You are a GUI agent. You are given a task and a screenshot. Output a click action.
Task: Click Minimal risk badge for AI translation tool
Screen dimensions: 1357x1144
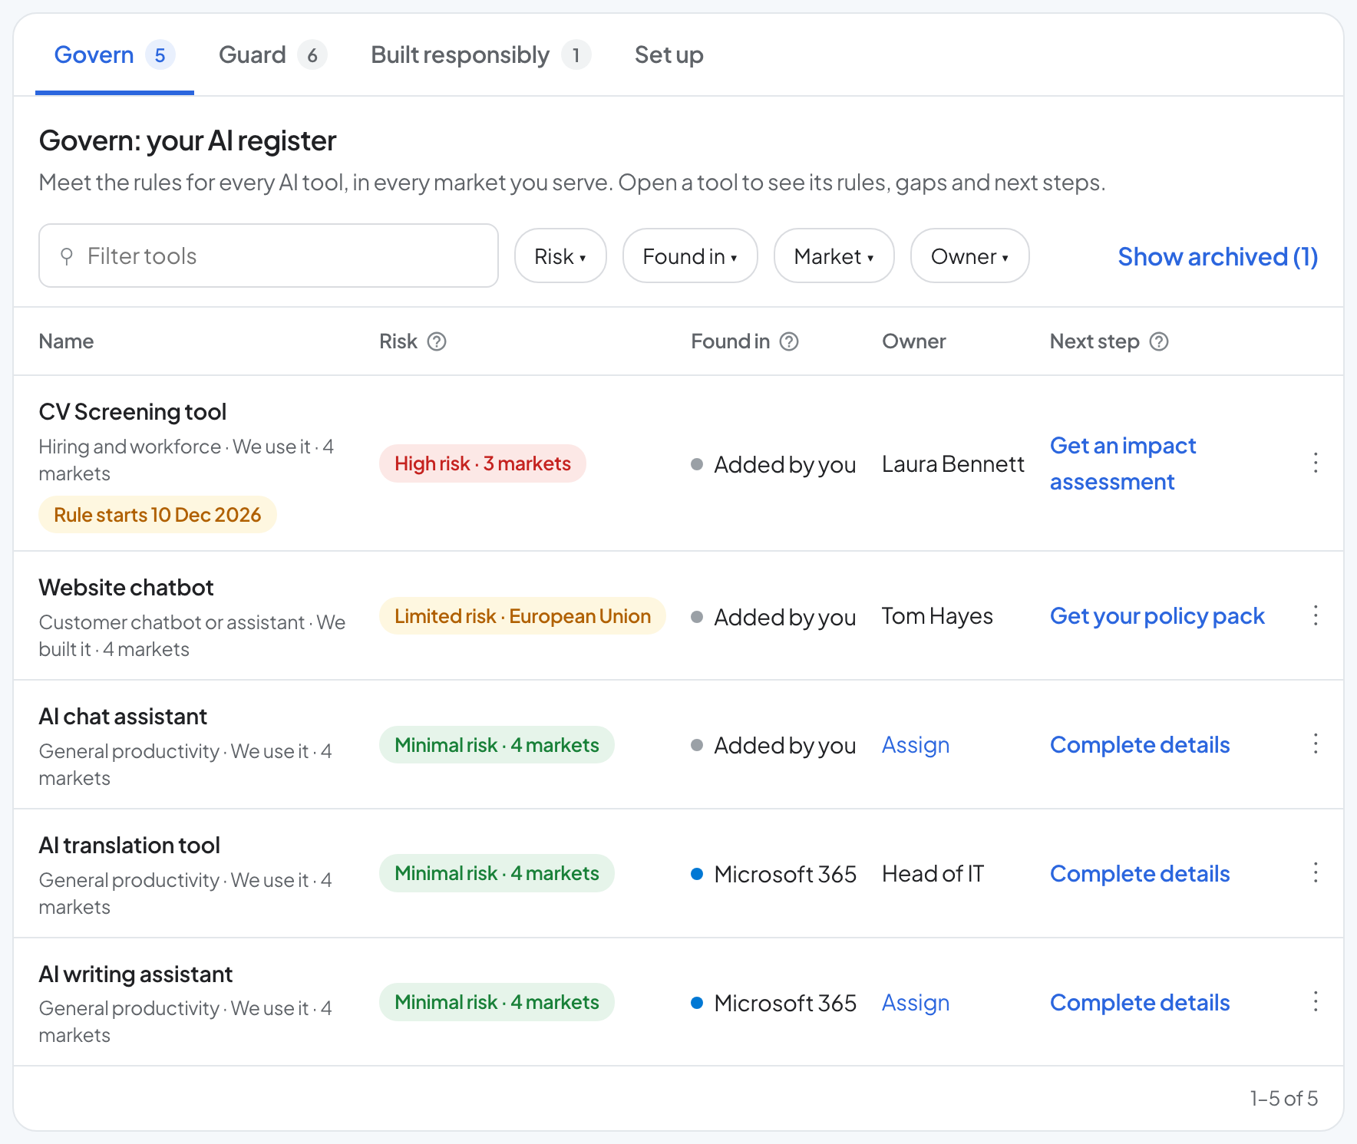pos(497,873)
